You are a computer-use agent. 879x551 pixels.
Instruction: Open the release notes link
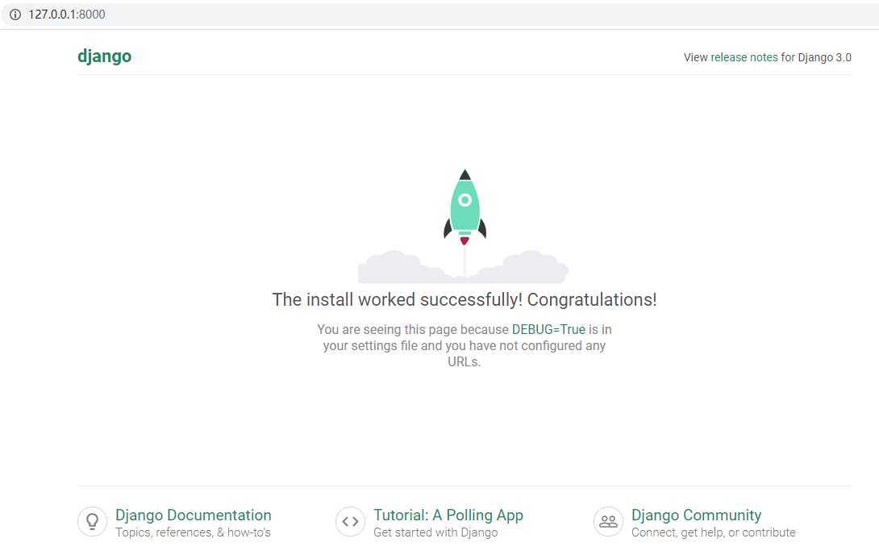click(744, 57)
